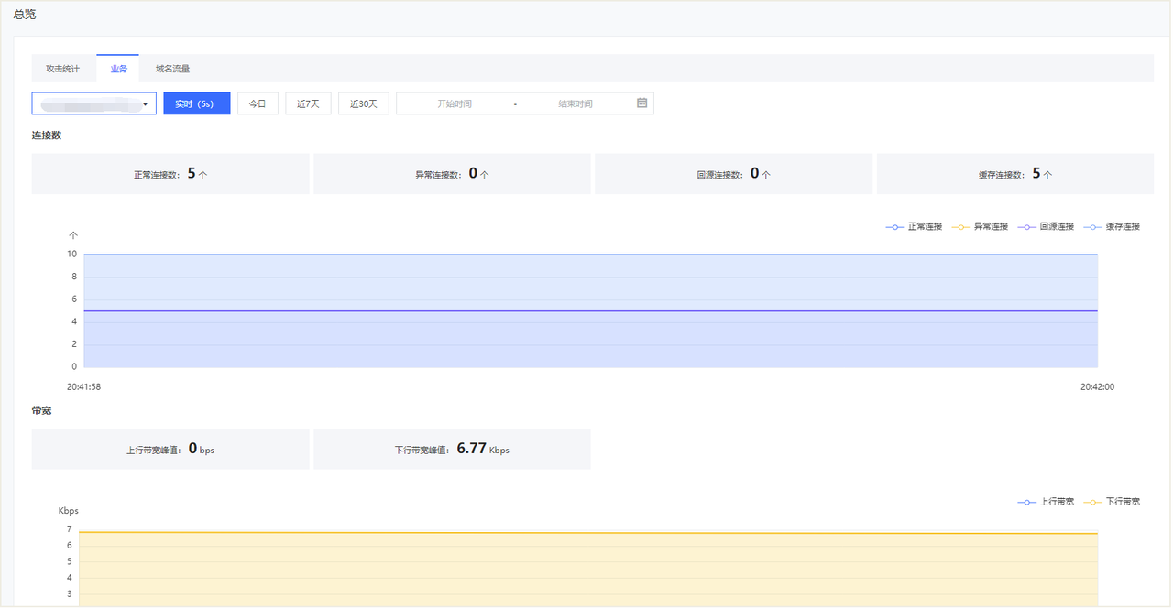Click the 下行带宽峰值 stat card

452,450
